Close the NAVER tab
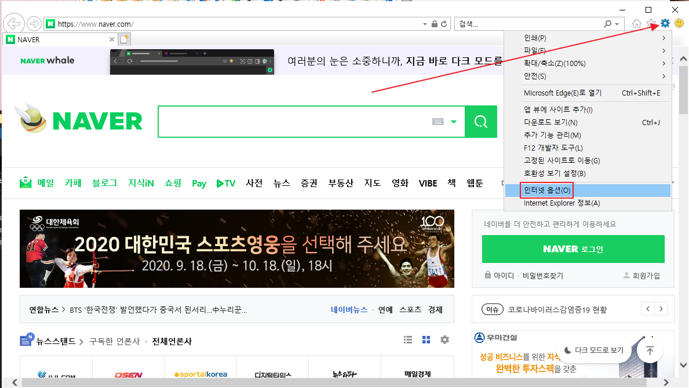The height and width of the screenshot is (388, 689). coord(112,39)
